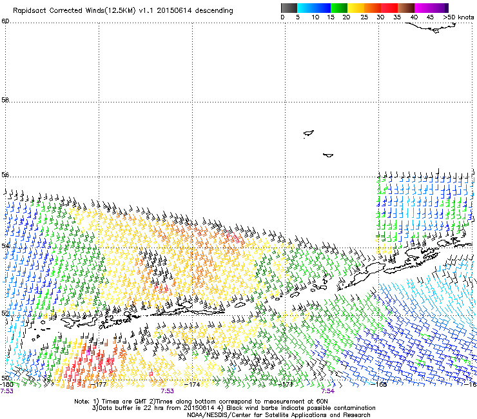Click the orange 25–30 knots legend swatch
This screenshot has height=419, width=477.
coord(373,8)
